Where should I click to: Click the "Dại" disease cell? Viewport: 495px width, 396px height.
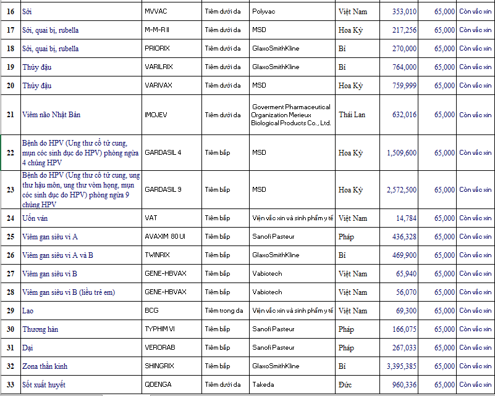pyautogui.click(x=81, y=348)
